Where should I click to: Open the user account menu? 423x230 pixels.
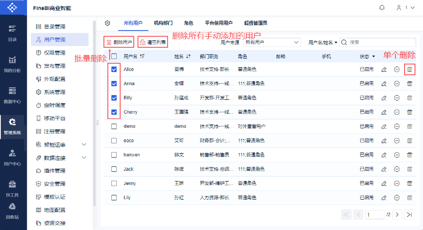point(405,8)
